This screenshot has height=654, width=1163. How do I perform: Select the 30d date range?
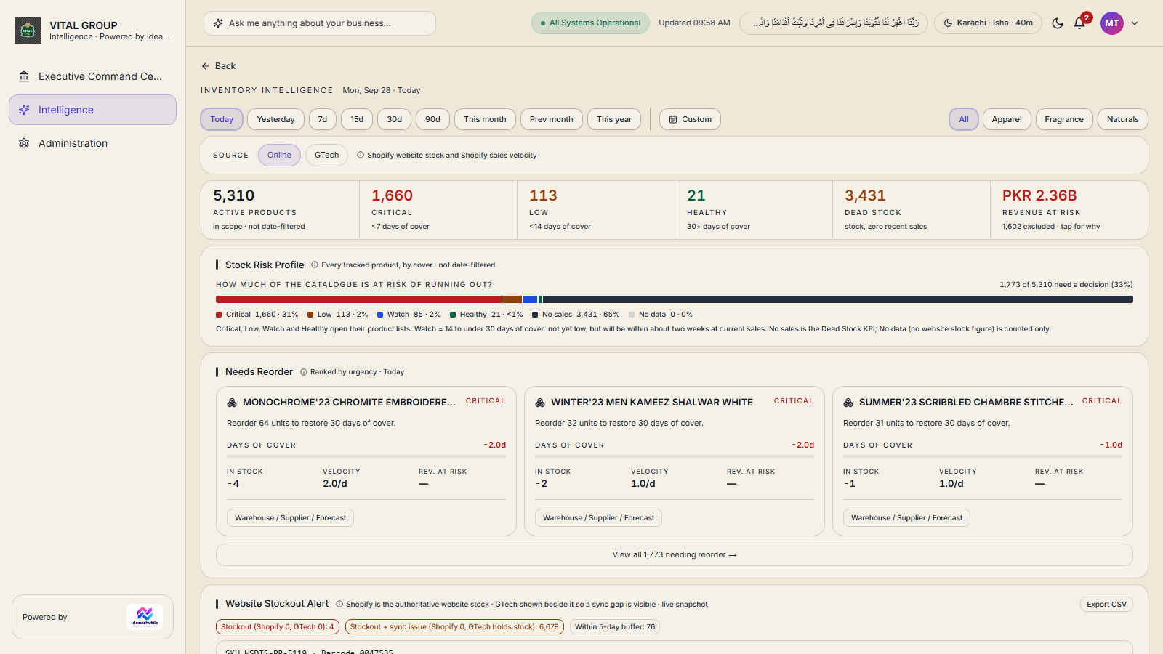click(x=394, y=119)
